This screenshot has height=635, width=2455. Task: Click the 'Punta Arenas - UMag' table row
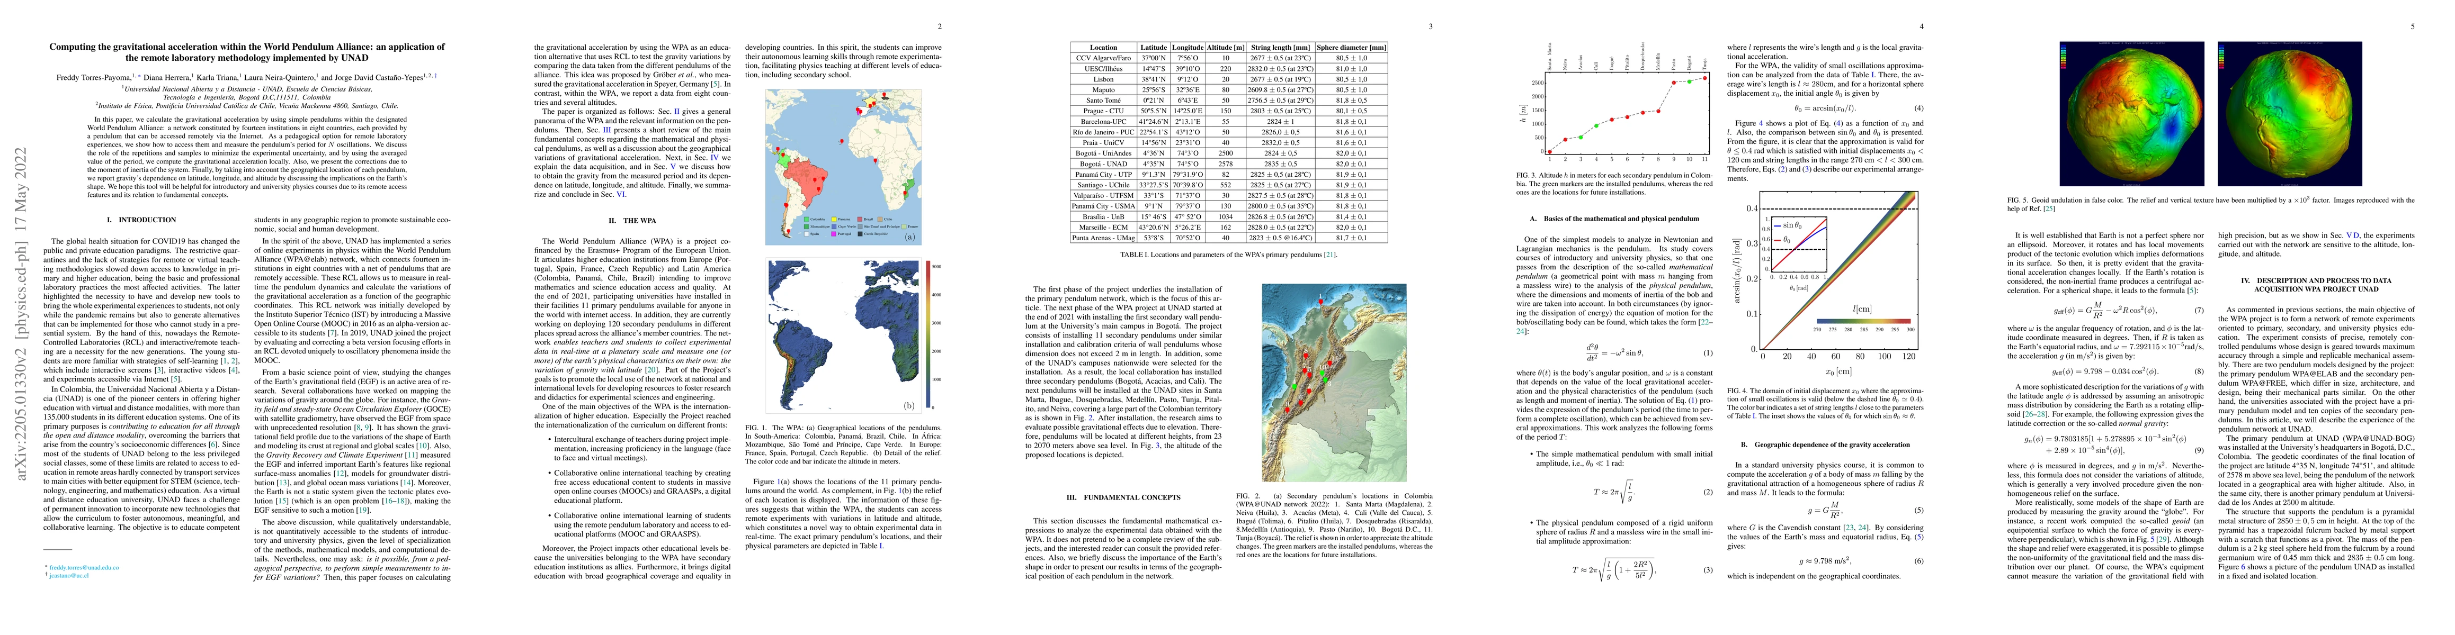pyautogui.click(x=1228, y=237)
